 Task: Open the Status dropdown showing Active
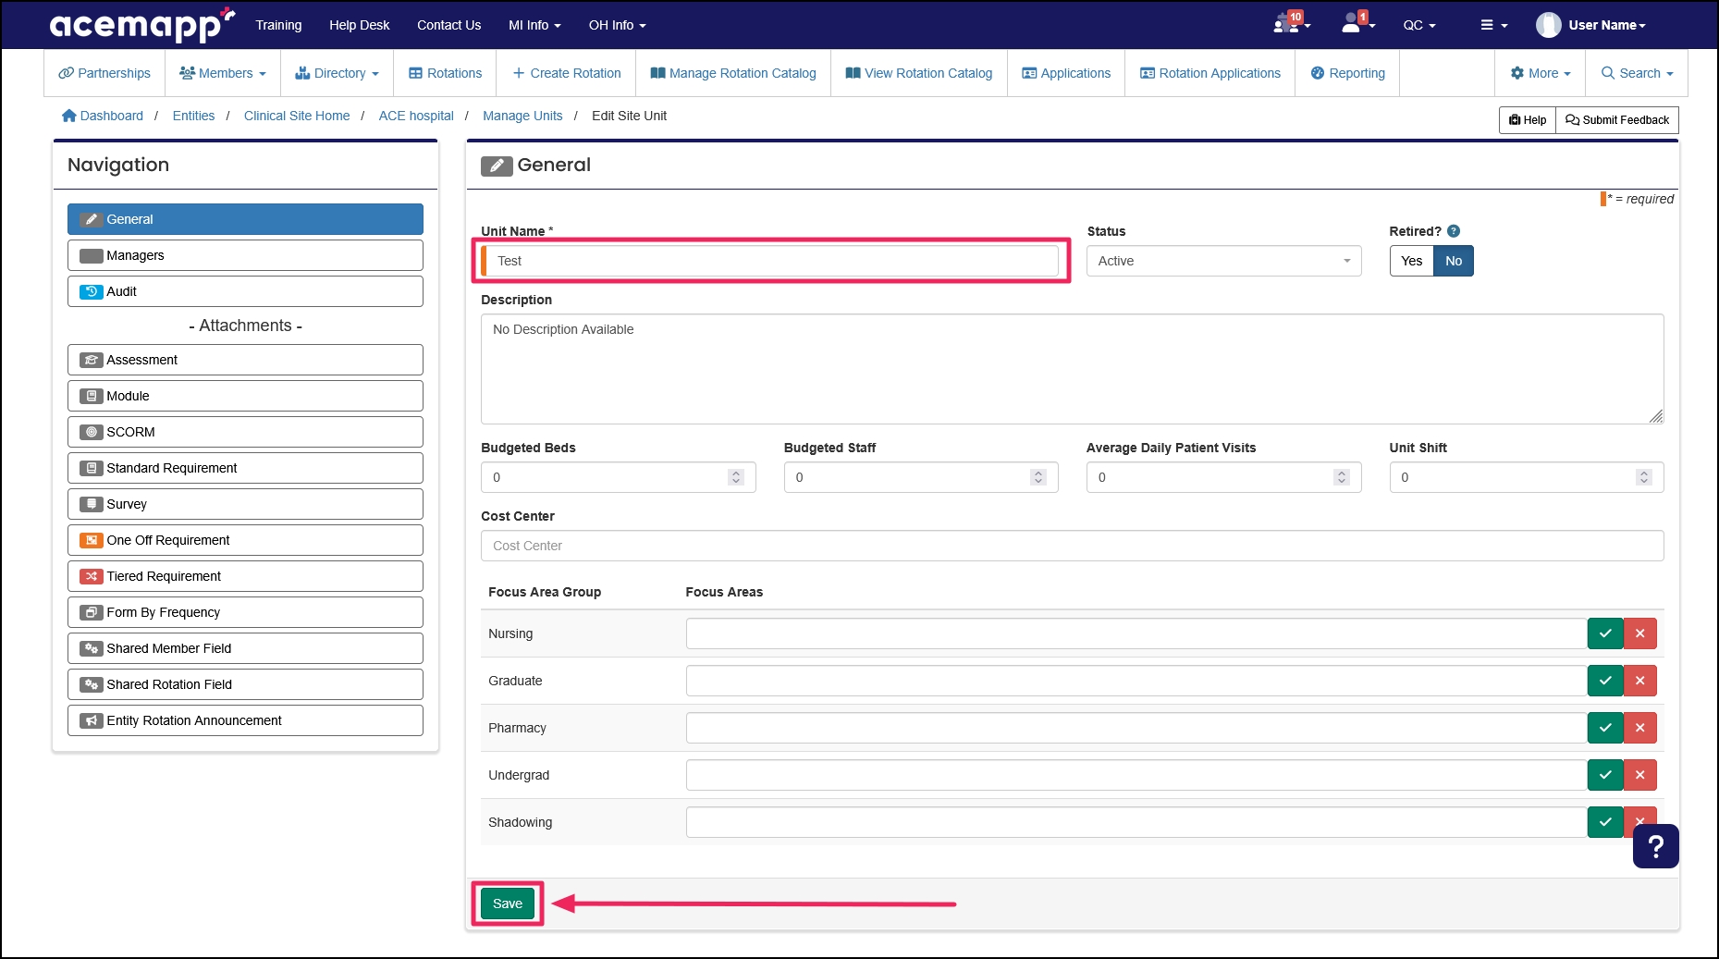(1222, 261)
